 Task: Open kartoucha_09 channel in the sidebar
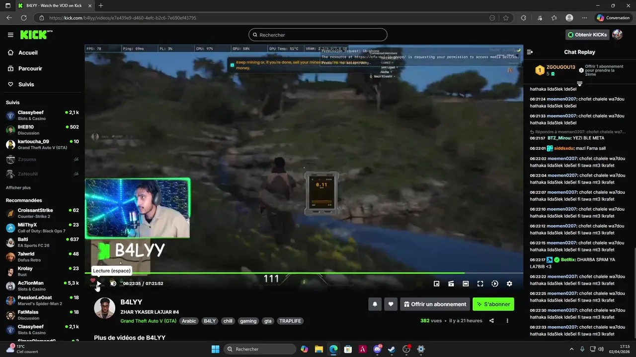[42, 144]
